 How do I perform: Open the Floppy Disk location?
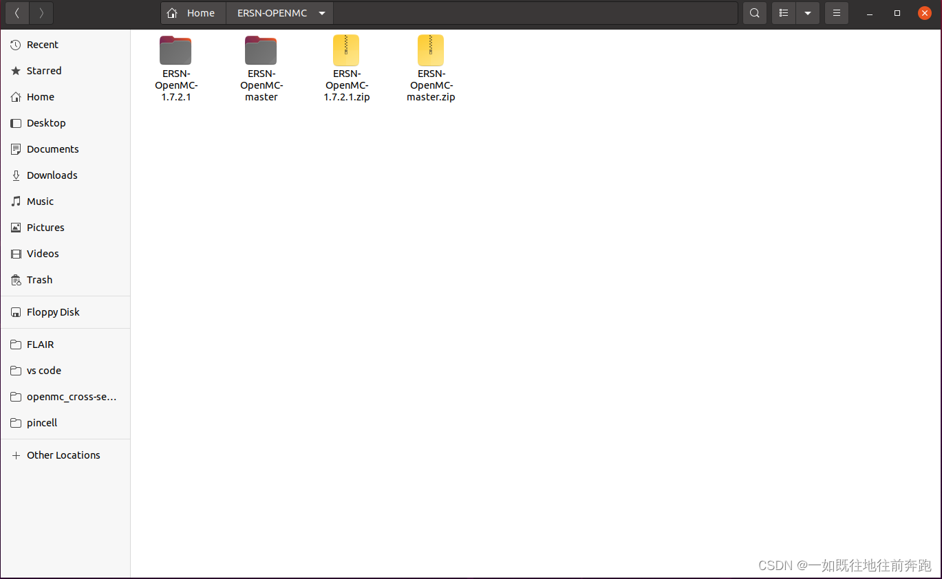[x=53, y=312]
